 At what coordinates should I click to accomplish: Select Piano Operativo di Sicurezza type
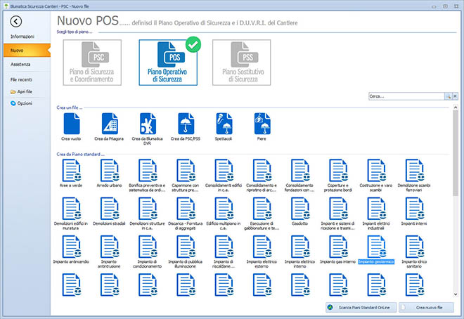click(x=168, y=62)
